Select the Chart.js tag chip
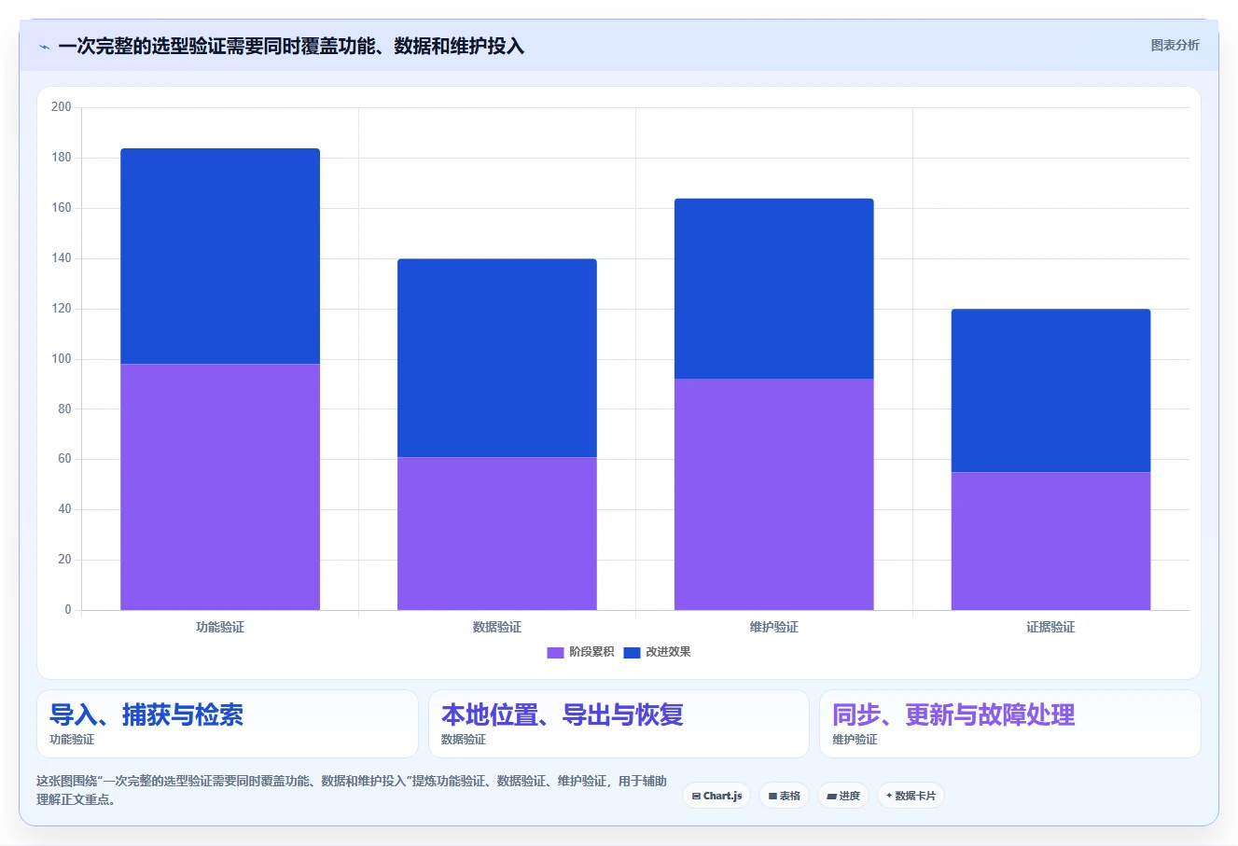The height and width of the screenshot is (846, 1238). pyautogui.click(x=716, y=796)
